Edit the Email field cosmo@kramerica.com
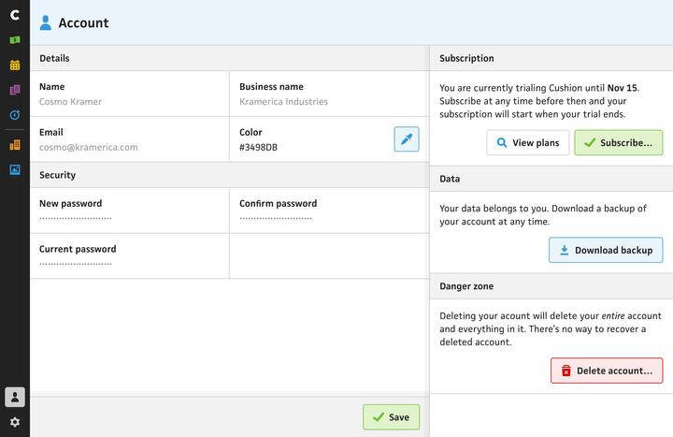Image resolution: width=673 pixels, height=437 pixels. [130, 139]
